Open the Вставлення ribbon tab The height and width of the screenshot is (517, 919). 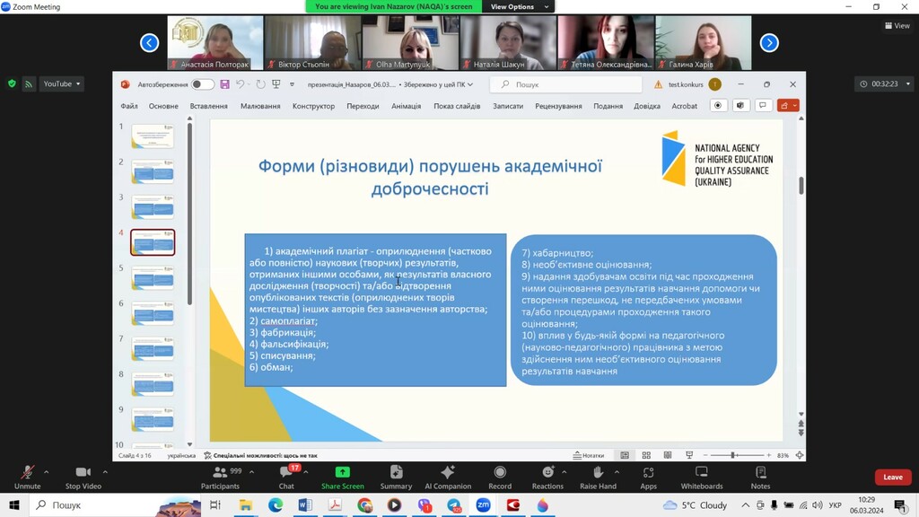pyautogui.click(x=208, y=106)
